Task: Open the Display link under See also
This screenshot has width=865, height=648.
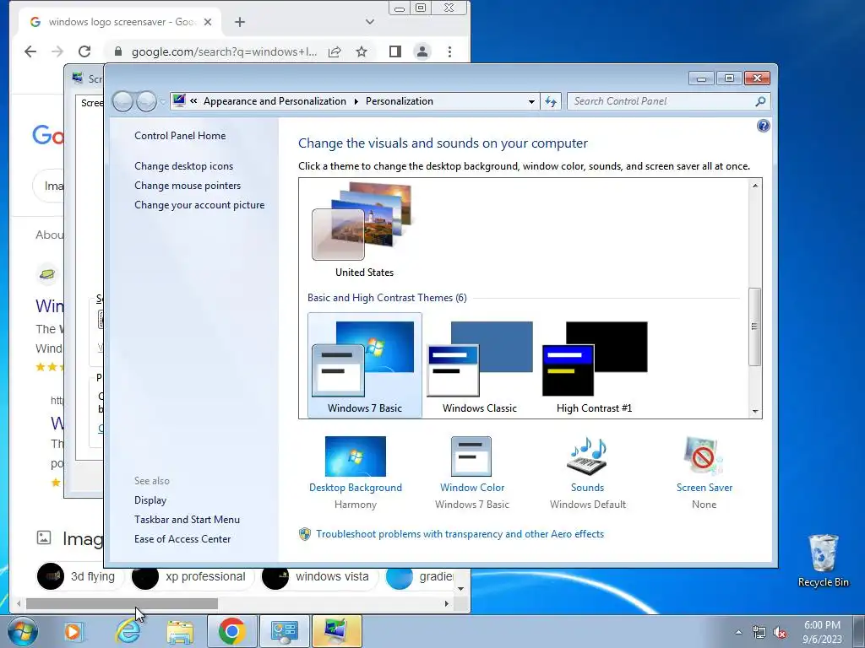Action: (150, 500)
